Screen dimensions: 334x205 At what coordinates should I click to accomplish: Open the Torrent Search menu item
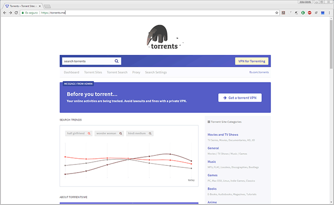(117, 72)
